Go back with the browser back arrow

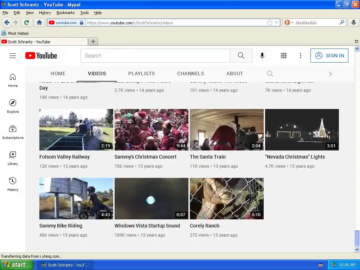[x=7, y=22]
